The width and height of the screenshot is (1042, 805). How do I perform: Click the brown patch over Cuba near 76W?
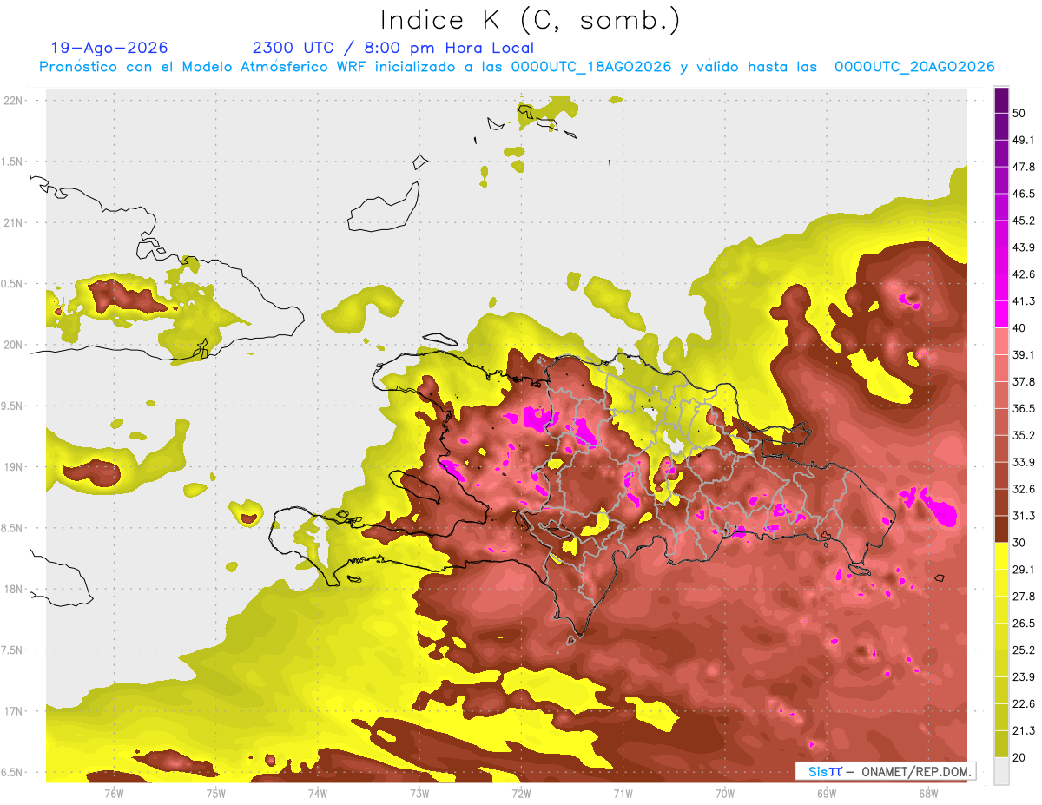[x=127, y=298]
